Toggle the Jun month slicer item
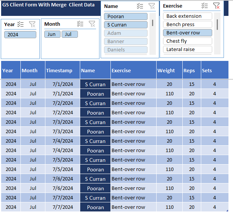233x216 pixels. tap(52, 34)
